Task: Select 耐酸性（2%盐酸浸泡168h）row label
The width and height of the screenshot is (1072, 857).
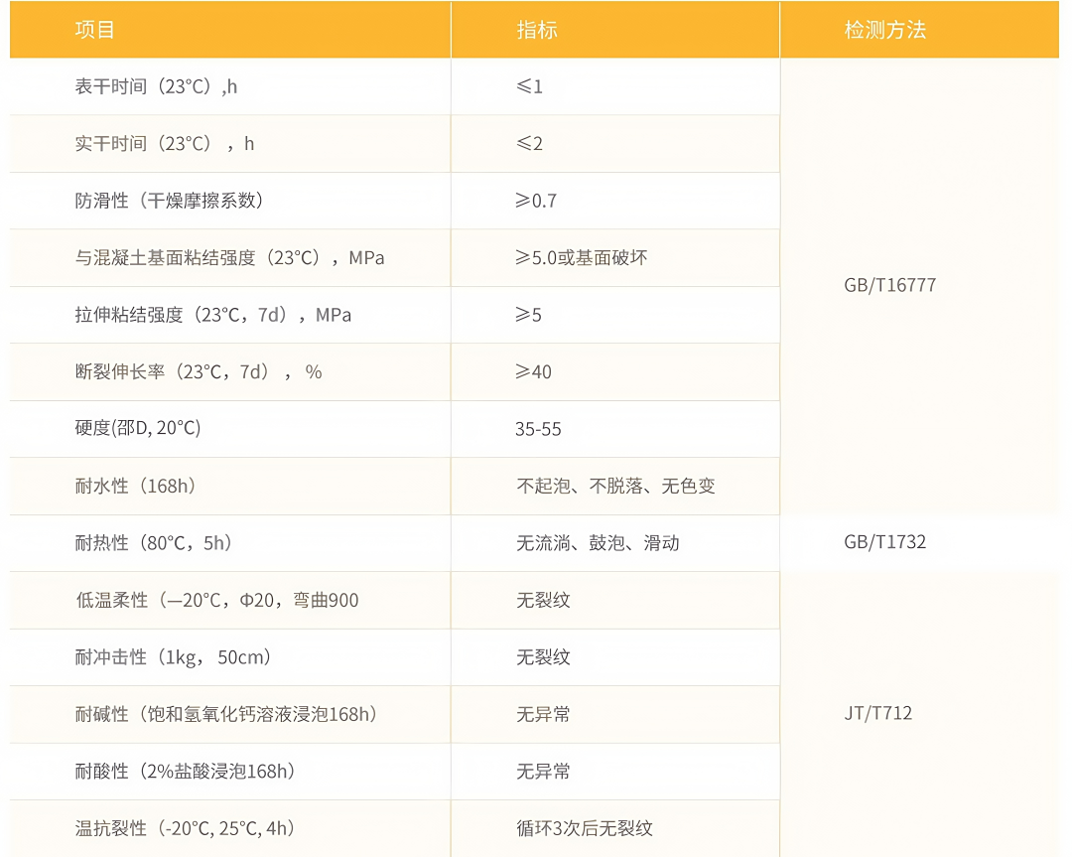Action: [x=186, y=772]
